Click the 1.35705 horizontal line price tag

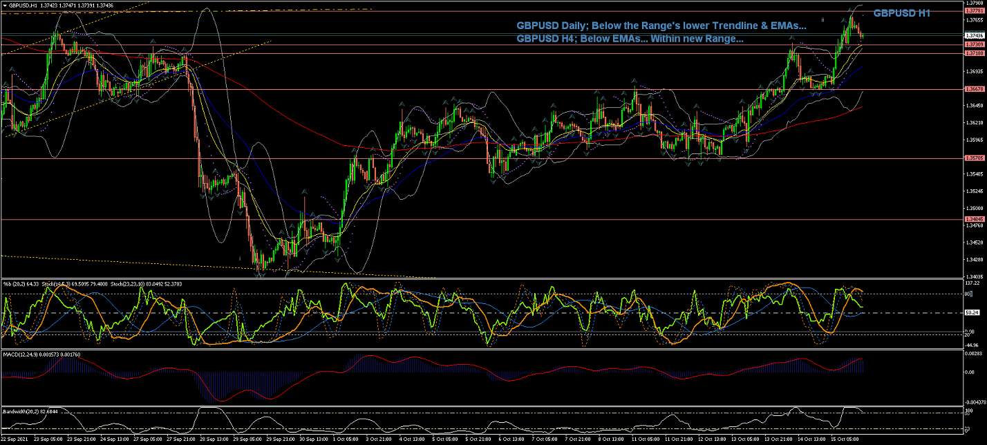coord(975,158)
